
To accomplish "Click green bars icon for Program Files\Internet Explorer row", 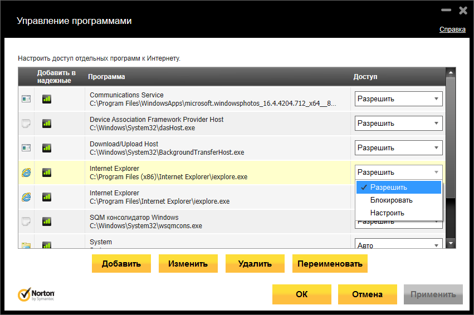I will [47, 196].
